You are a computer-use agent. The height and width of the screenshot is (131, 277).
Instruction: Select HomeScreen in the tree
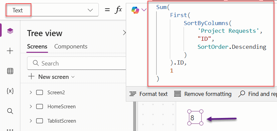pos(61,107)
